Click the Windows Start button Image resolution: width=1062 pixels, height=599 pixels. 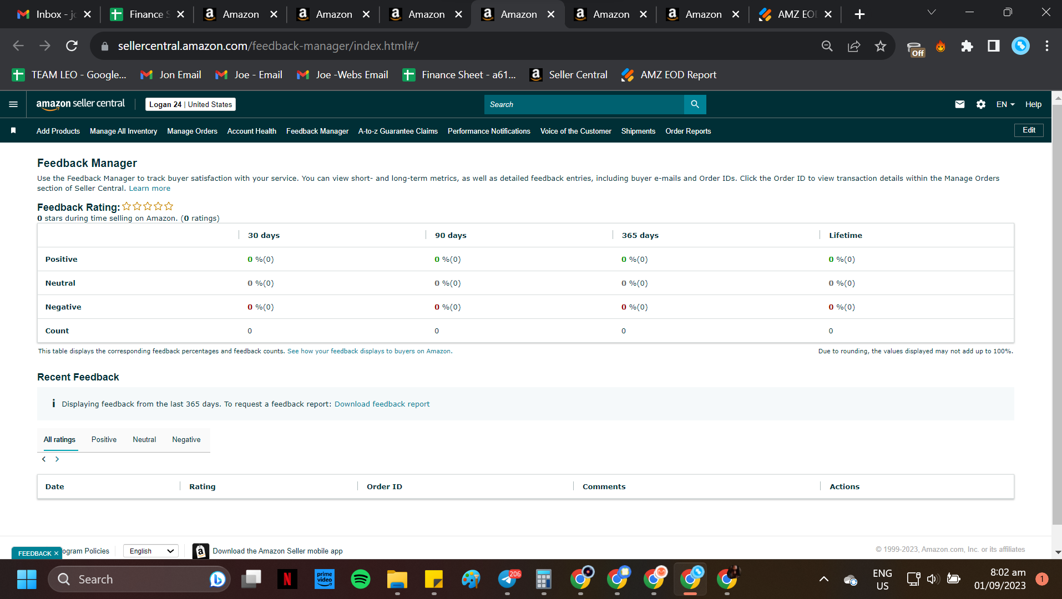27,579
